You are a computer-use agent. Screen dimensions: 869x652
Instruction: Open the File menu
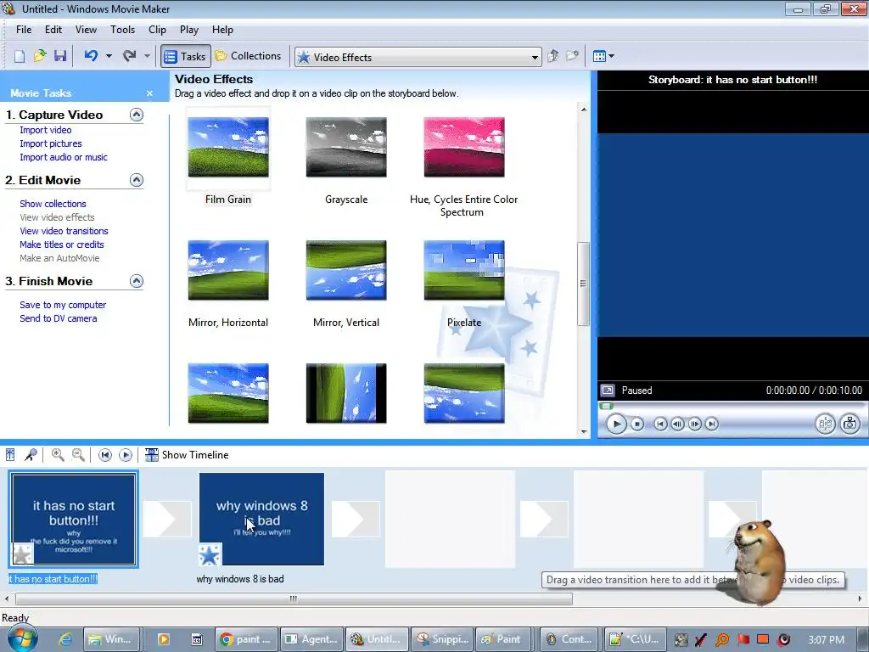[24, 30]
